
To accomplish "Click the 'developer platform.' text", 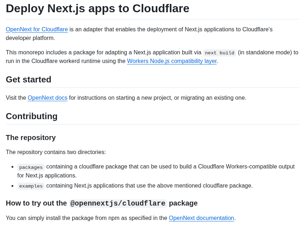I will click(x=30, y=38).
